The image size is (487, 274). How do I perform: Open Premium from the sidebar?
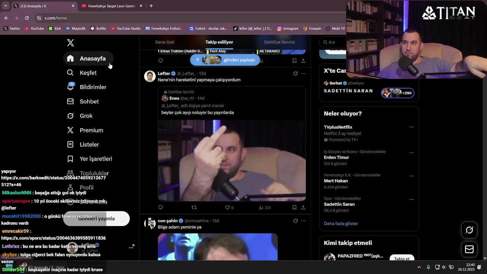click(85, 130)
